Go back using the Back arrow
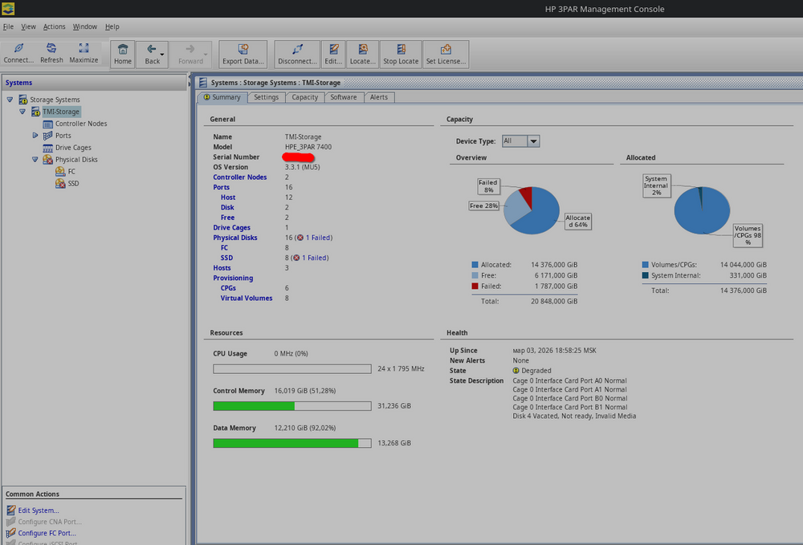803x545 pixels. [x=151, y=54]
